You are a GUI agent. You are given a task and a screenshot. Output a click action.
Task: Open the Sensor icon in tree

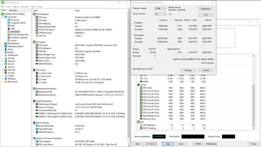click(x=9, y=41)
